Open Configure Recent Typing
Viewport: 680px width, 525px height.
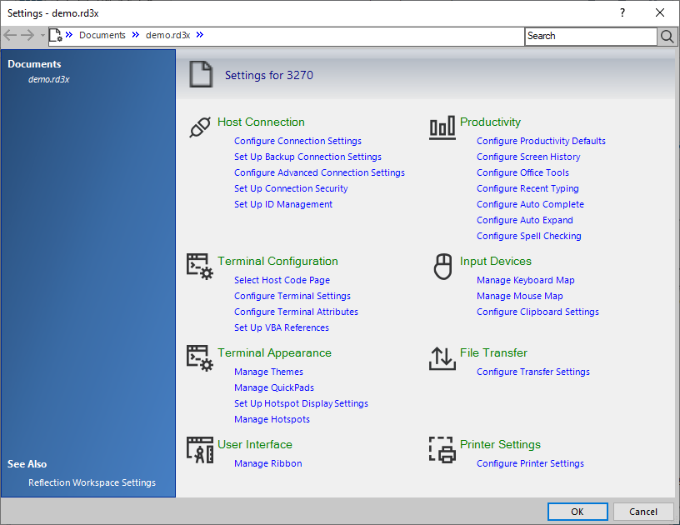pos(527,188)
